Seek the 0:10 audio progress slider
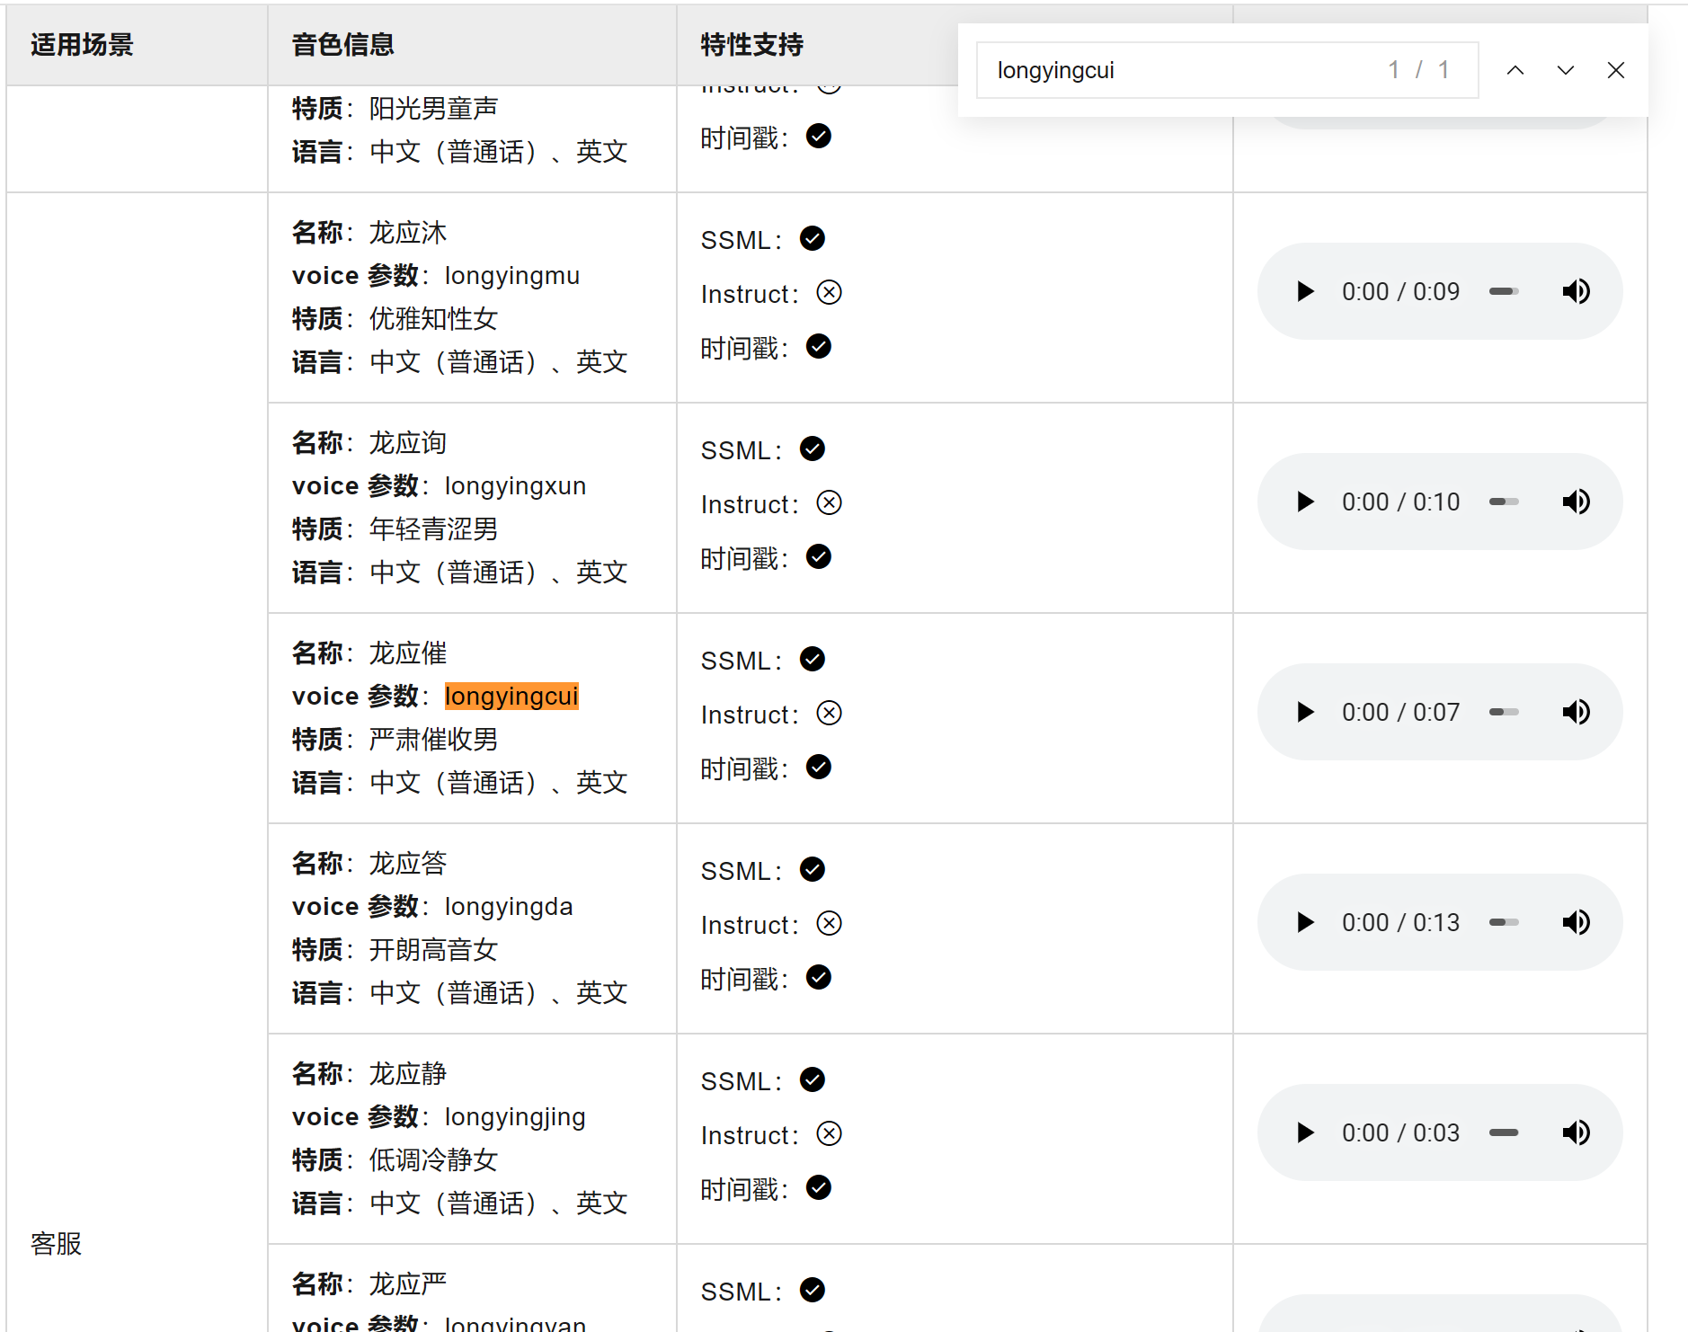 [1504, 502]
